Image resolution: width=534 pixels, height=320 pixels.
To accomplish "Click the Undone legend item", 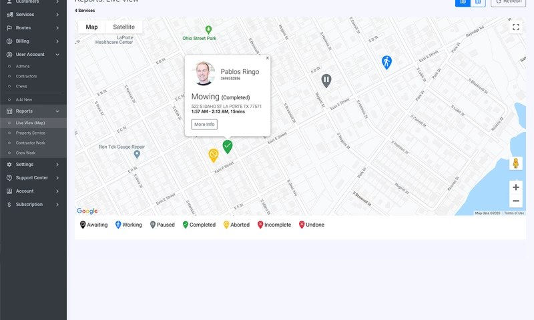I will click(311, 225).
